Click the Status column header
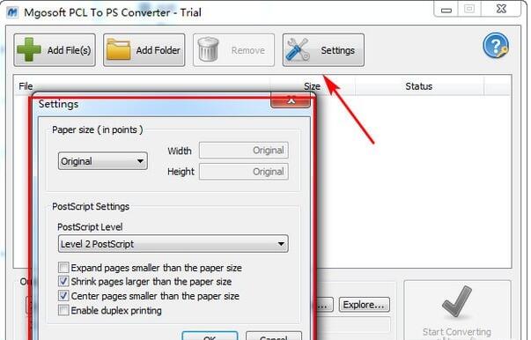This screenshot has width=531, height=340. click(419, 86)
